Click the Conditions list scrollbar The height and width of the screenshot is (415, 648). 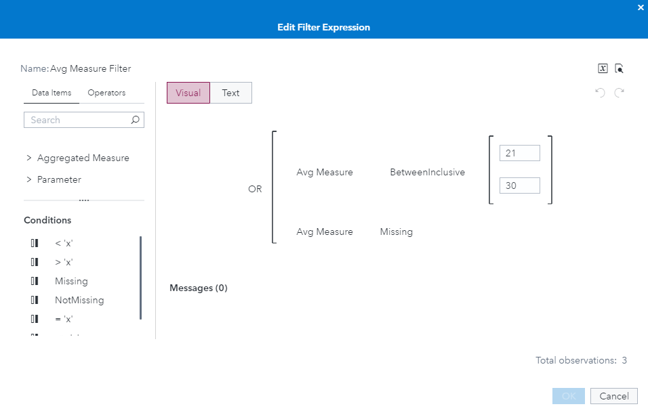(140, 278)
